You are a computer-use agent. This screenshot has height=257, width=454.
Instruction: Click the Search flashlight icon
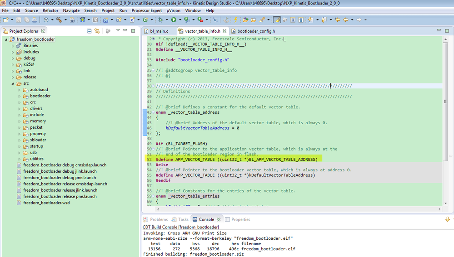[262, 19]
